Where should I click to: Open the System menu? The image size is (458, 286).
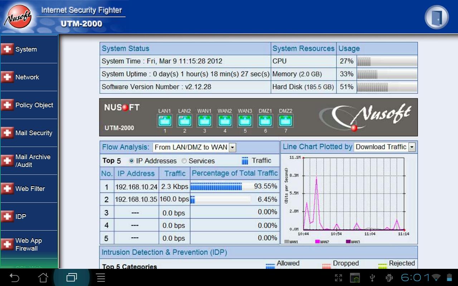[x=29, y=49]
